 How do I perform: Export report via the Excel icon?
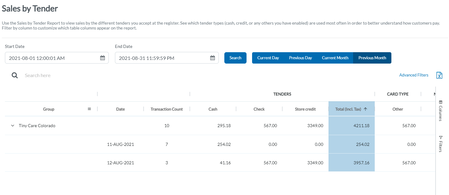(439, 75)
